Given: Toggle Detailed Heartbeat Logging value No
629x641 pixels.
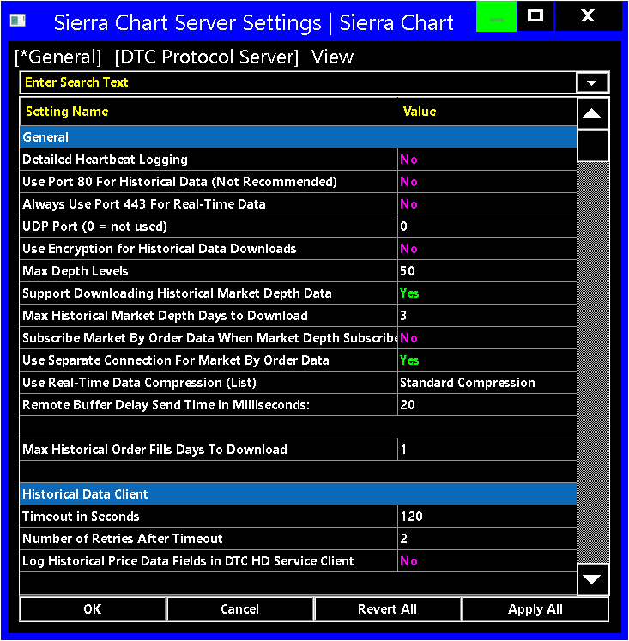Looking at the screenshot, I should (x=487, y=160).
